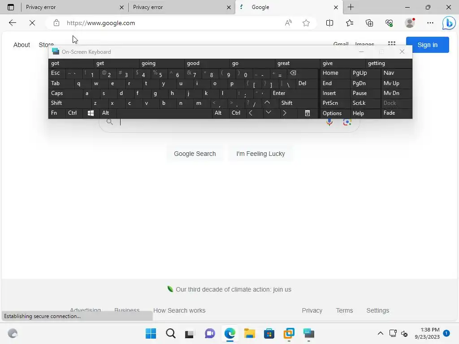Open the About link
459x344 pixels.
coord(22,45)
